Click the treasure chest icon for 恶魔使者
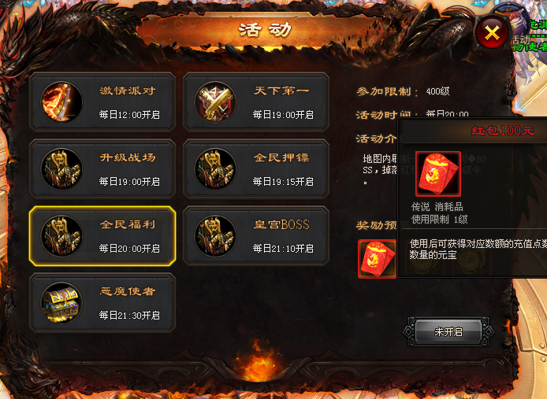This screenshot has width=547, height=399. pos(61,303)
